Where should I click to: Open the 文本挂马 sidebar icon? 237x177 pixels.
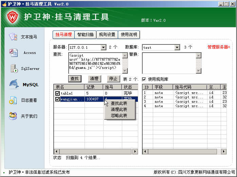pyautogui.click(x=13, y=37)
